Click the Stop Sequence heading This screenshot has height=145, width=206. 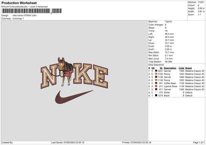(156, 65)
